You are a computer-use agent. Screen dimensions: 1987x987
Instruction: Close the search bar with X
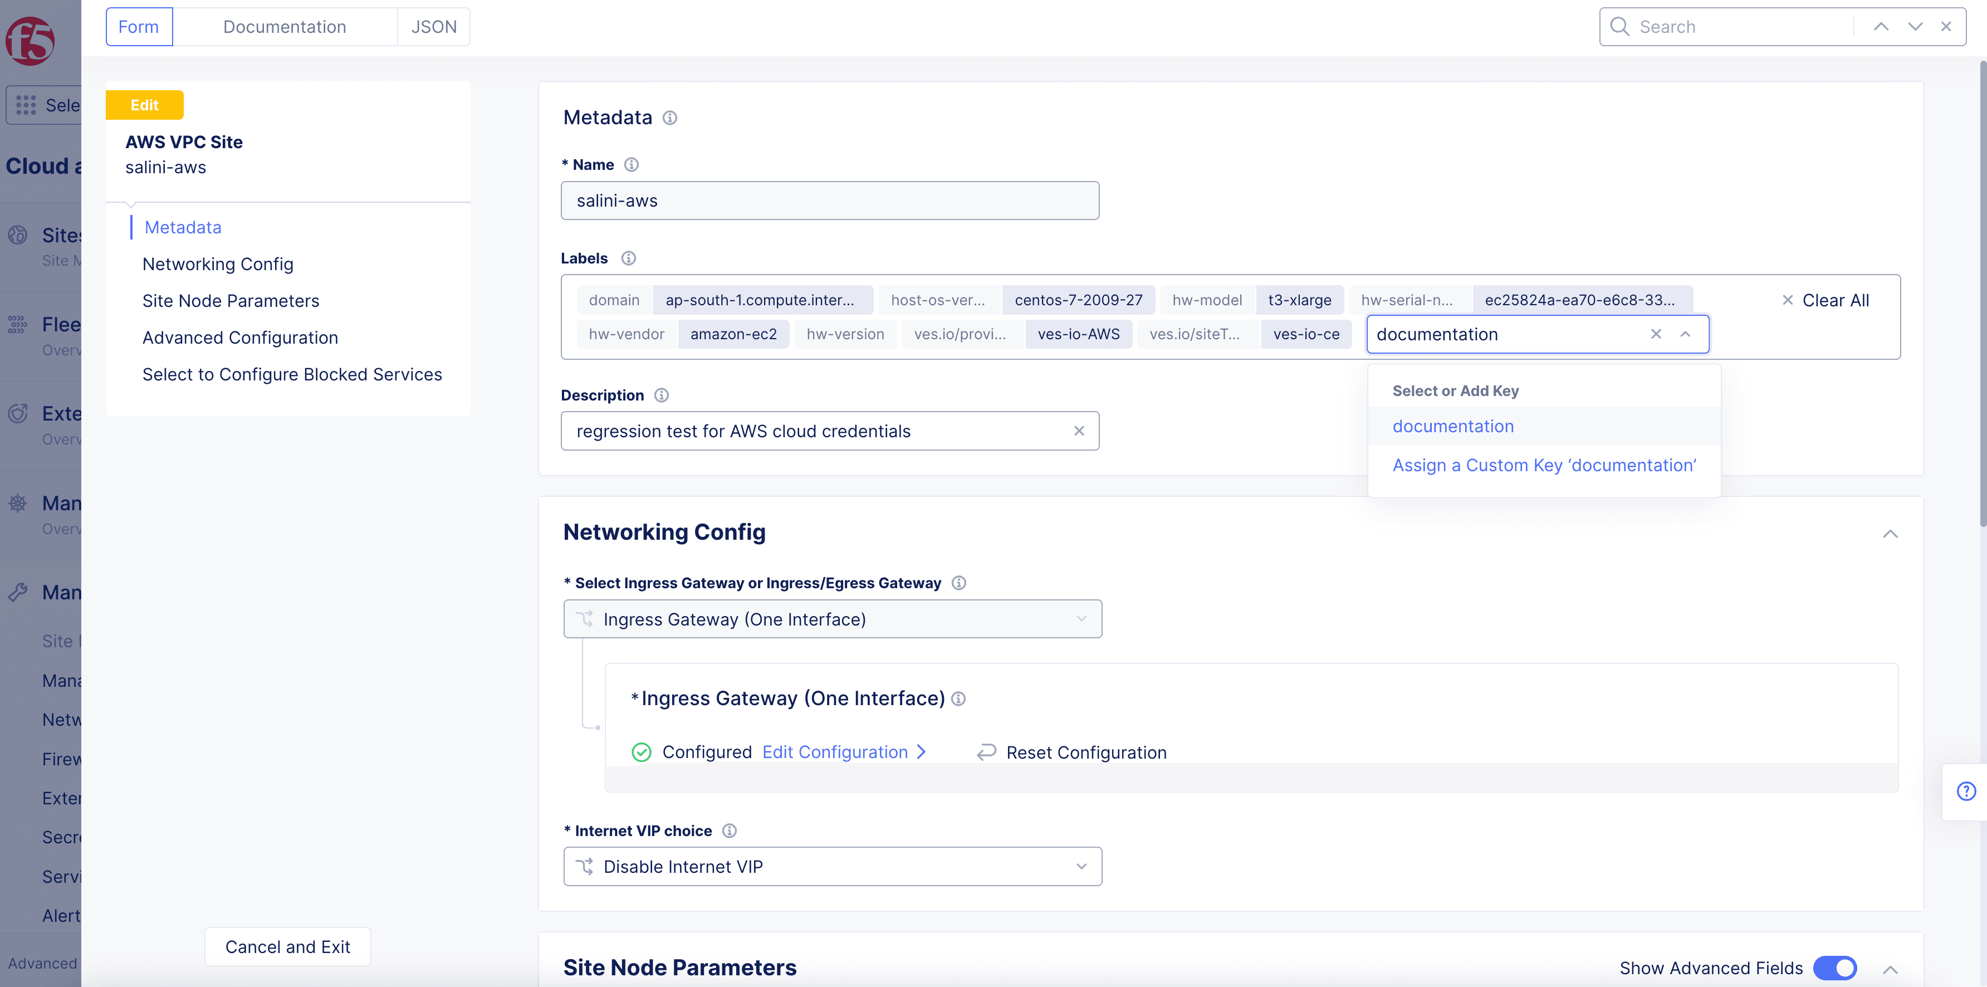tap(1946, 27)
